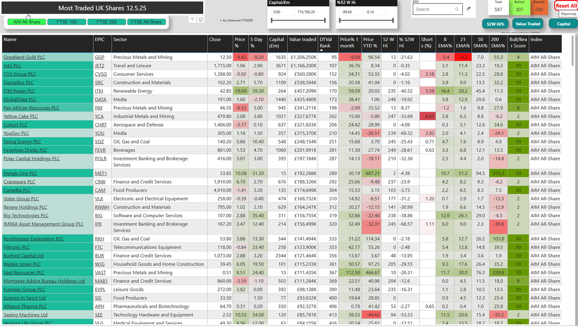Screen dimensions: 578x327
Task: Select the 1,910.00 close price cell
Action: tap(221, 182)
